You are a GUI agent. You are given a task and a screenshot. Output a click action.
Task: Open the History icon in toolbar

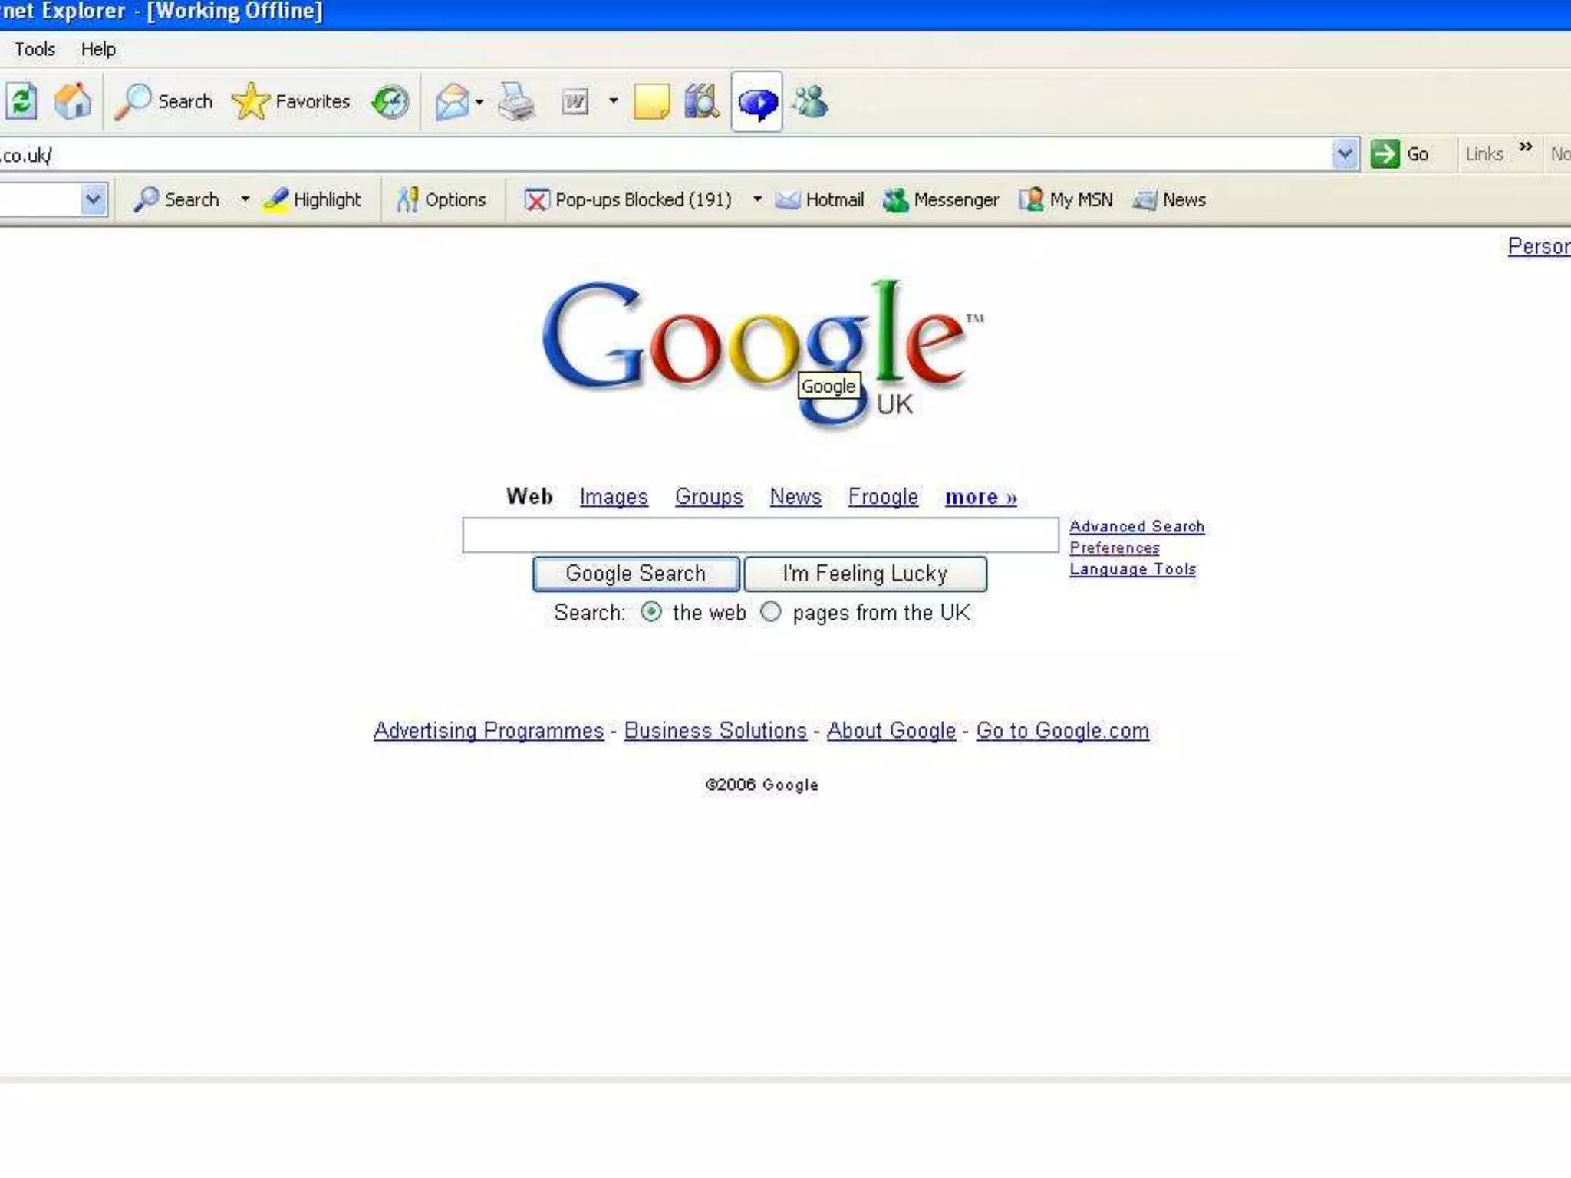click(390, 101)
